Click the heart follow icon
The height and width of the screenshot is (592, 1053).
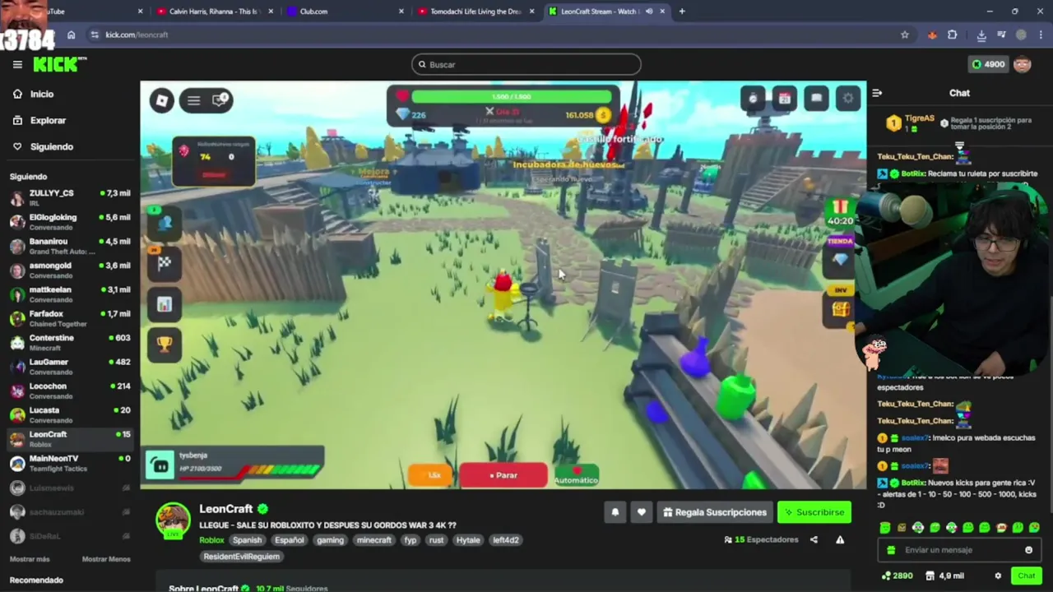coord(642,512)
